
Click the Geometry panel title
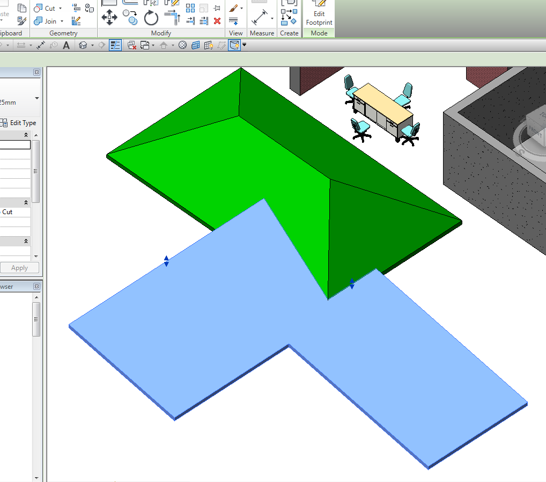tap(63, 33)
